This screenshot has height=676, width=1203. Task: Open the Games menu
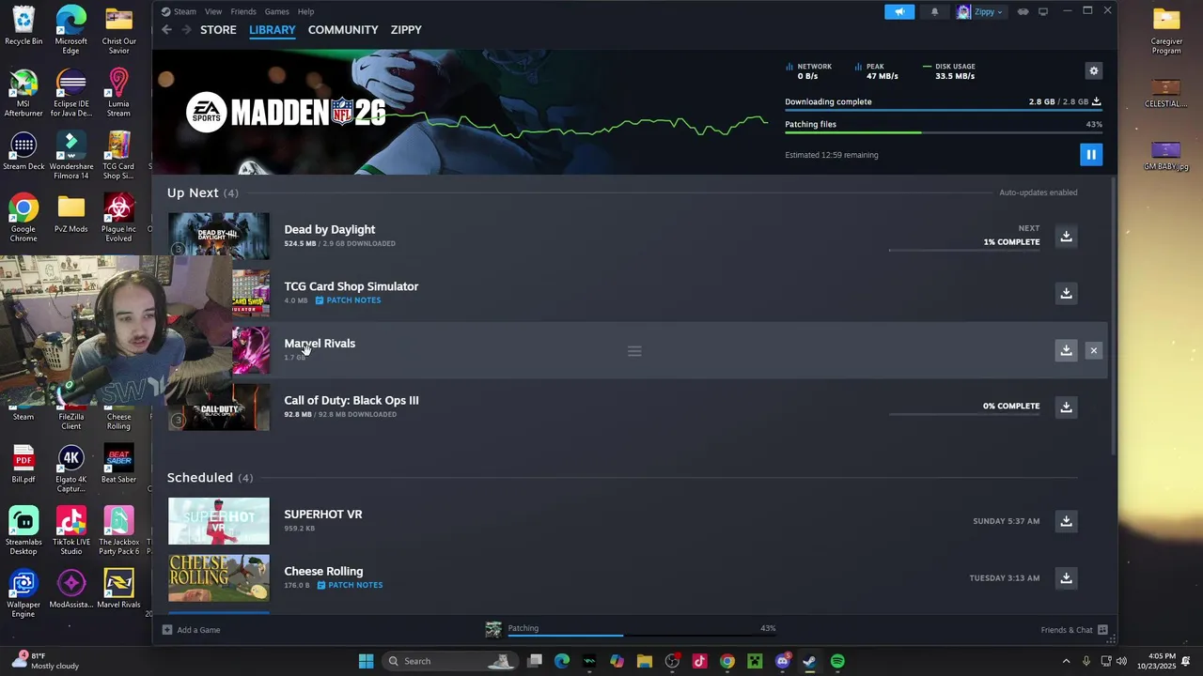(x=276, y=11)
